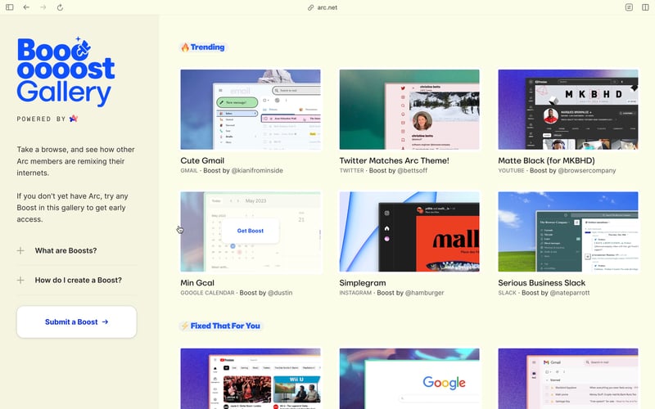This screenshot has height=409, width=655.
Task: Reload the page with refresh icon
Action: point(60,7)
